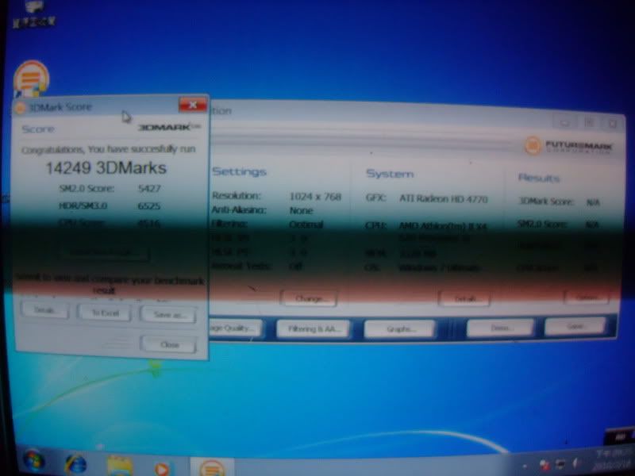Open the Image Quality... button

[235, 328]
